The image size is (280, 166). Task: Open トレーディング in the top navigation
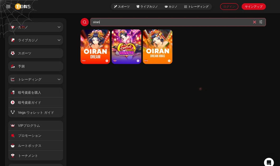196,7
